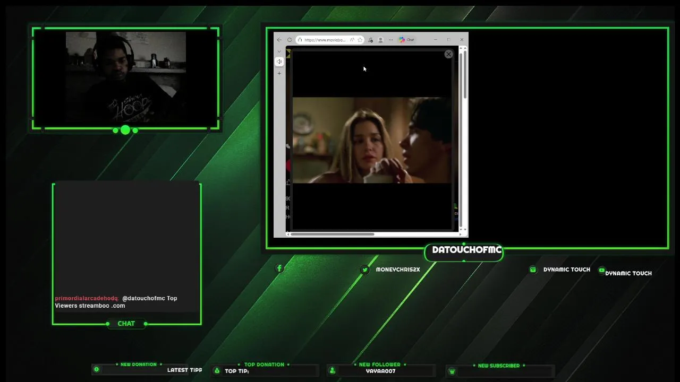Image resolution: width=680 pixels, height=382 pixels.
Task: Click the moviebox URL in the address bar
Action: [325, 40]
